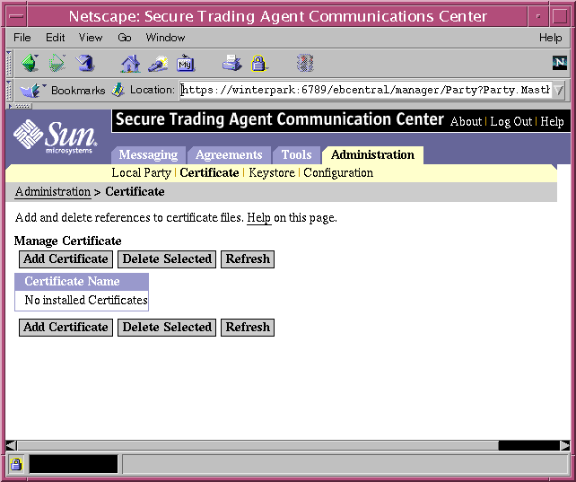Image resolution: width=576 pixels, height=482 pixels.
Task: Open the View menu
Action: tap(91, 38)
